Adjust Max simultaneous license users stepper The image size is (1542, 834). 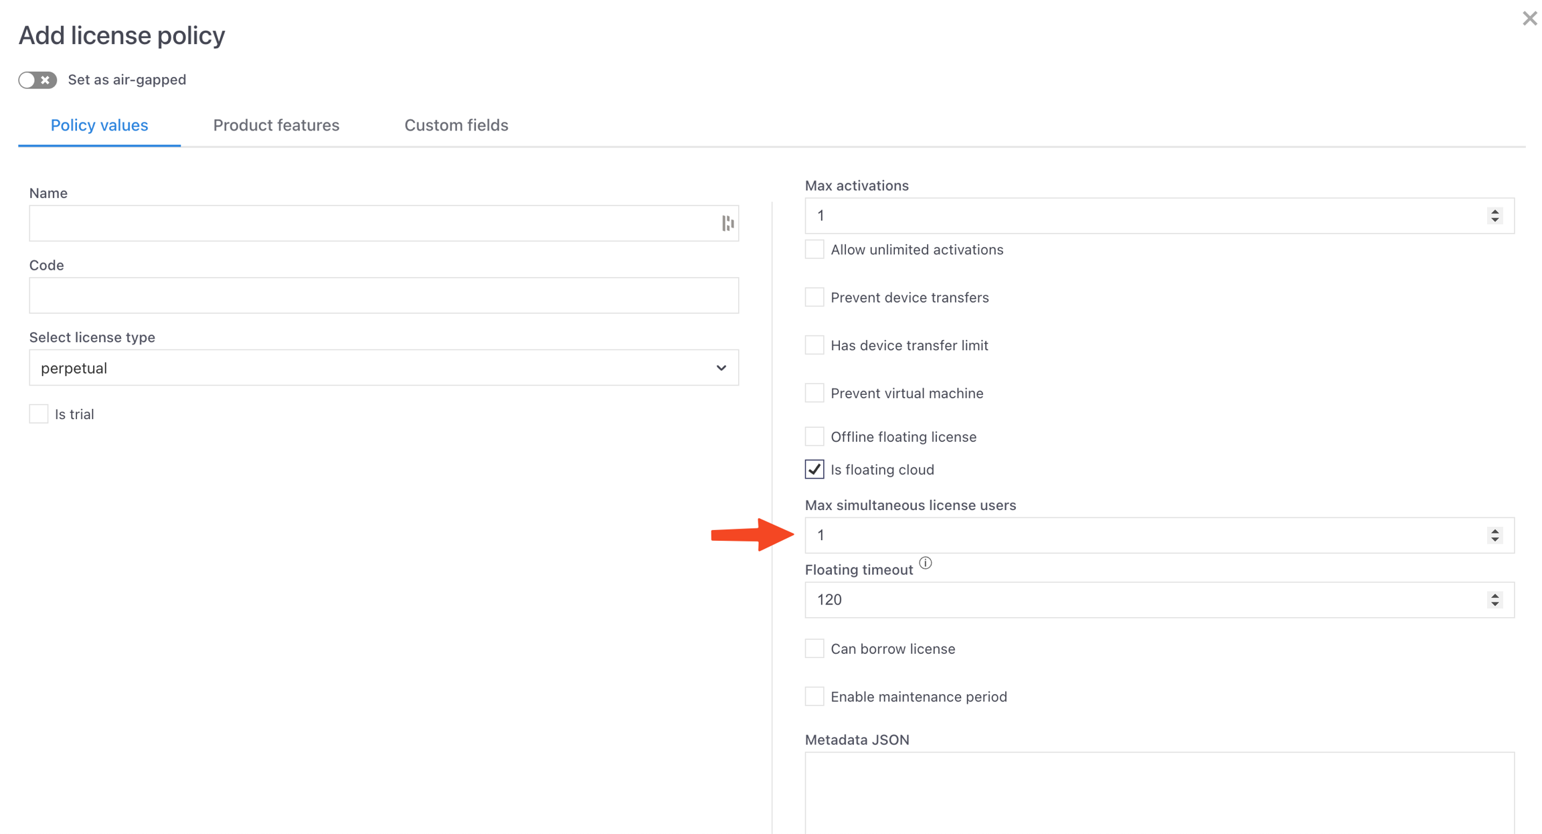(x=1494, y=535)
